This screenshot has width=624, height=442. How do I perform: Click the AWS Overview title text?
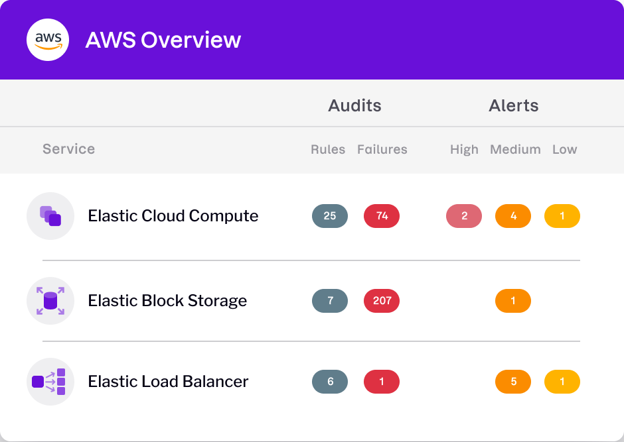(163, 40)
